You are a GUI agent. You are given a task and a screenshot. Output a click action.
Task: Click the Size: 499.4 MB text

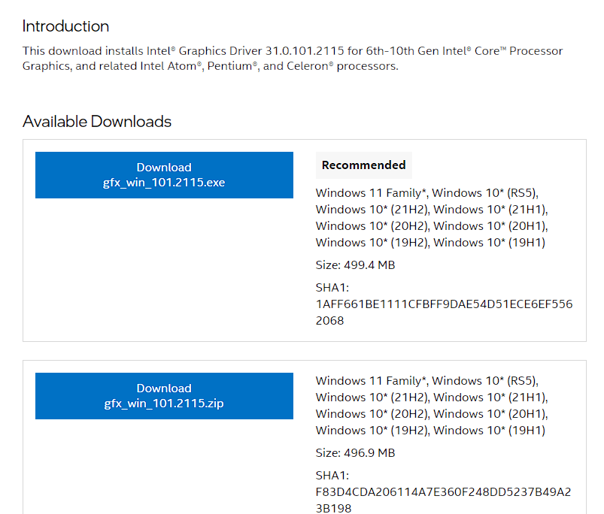click(355, 265)
